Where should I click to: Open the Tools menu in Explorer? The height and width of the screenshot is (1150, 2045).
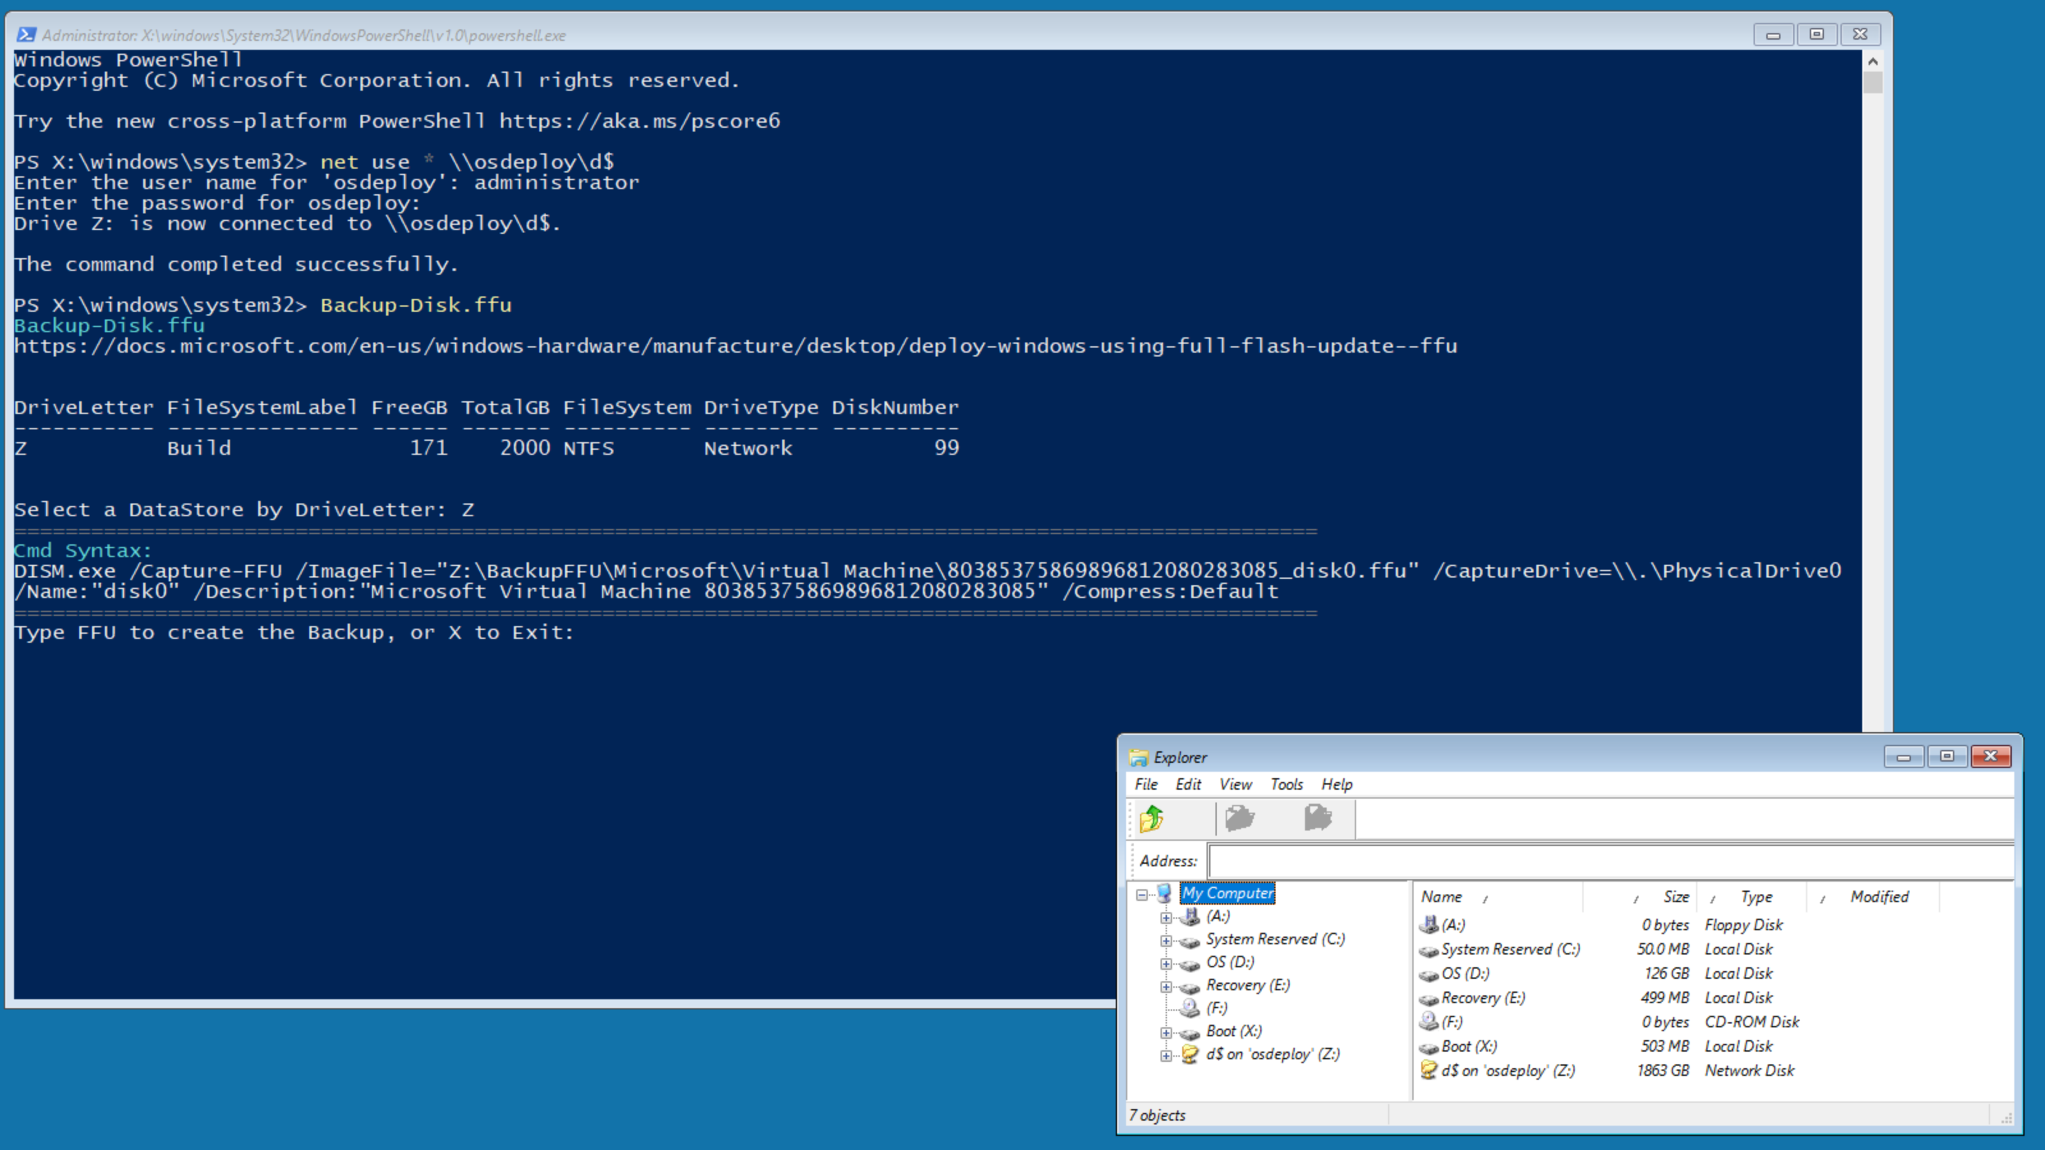point(1286,784)
